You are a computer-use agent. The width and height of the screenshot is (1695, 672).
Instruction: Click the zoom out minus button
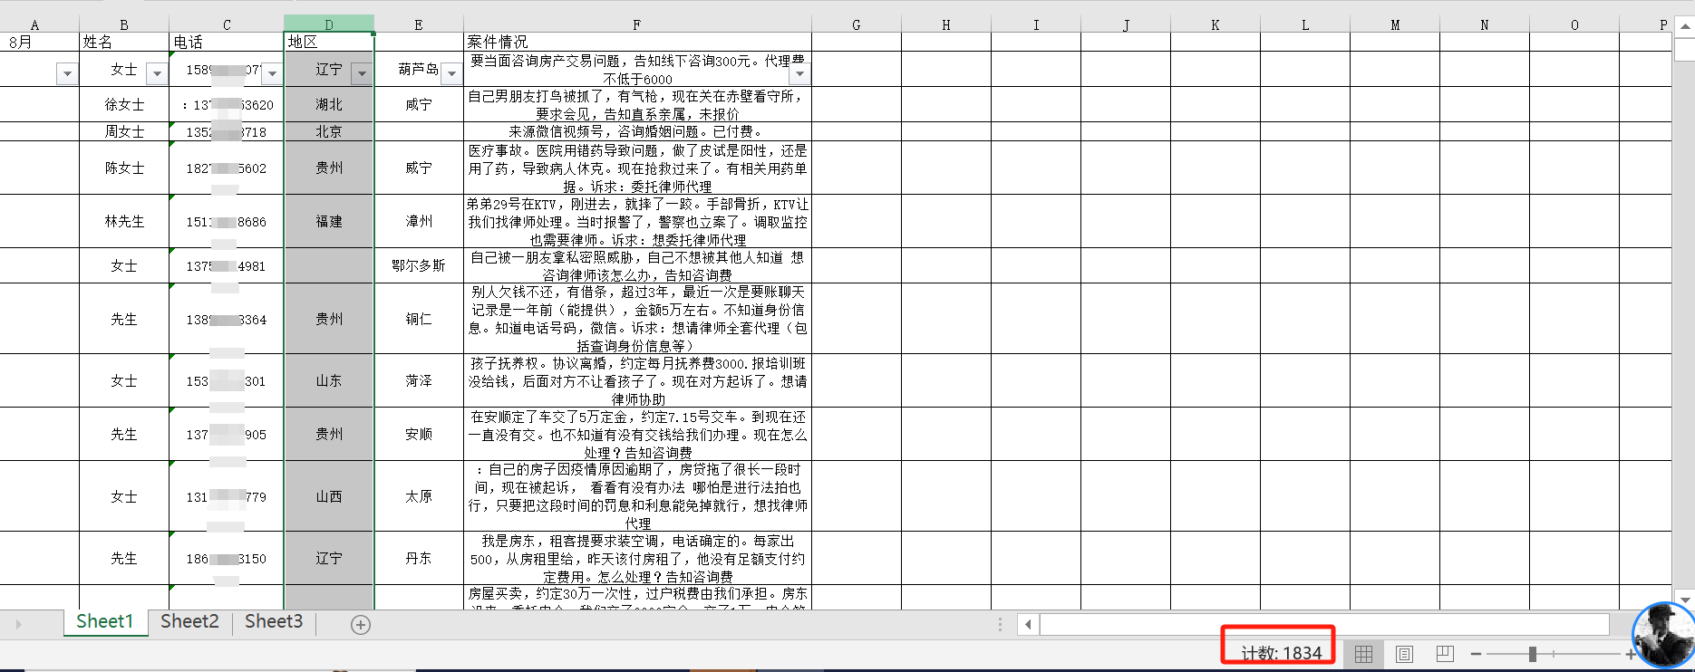point(1476,654)
